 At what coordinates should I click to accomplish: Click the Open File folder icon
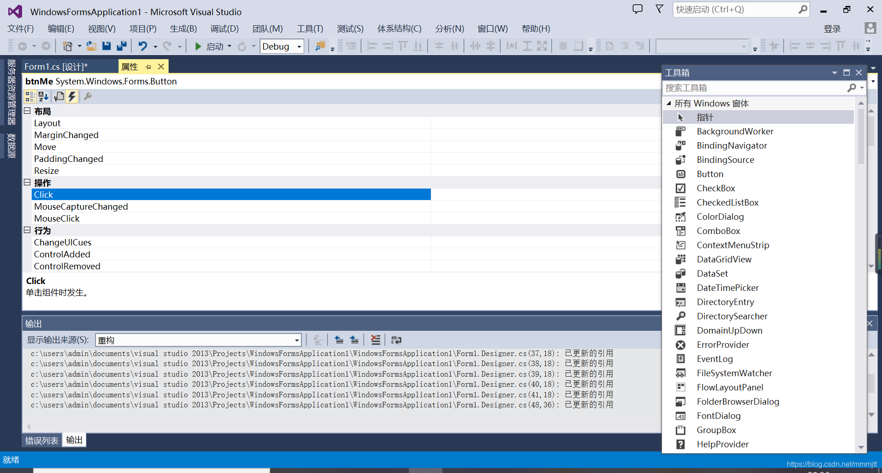click(x=91, y=46)
